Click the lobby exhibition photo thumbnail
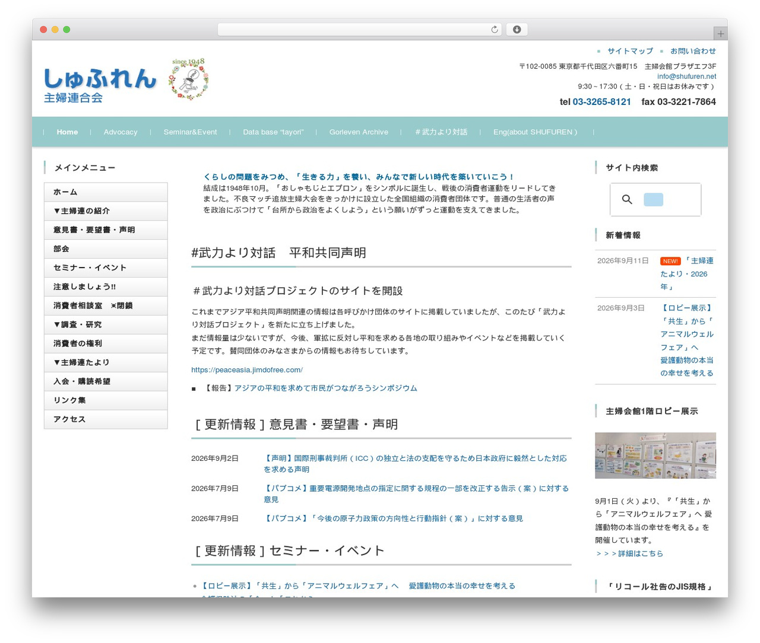 (x=655, y=456)
